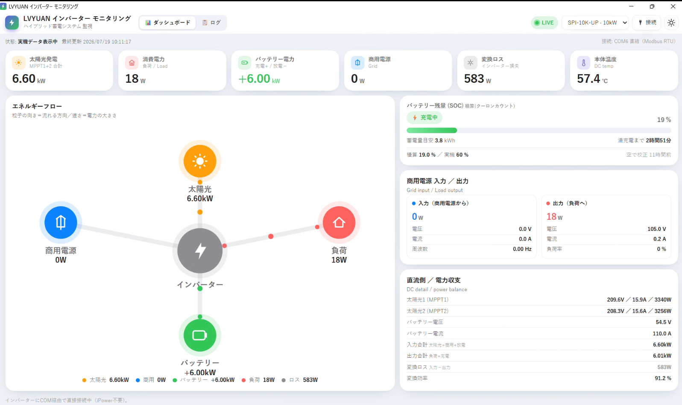Click the green バッテリー legend dot
Viewport: 682px width, 405px height.
coord(175,380)
